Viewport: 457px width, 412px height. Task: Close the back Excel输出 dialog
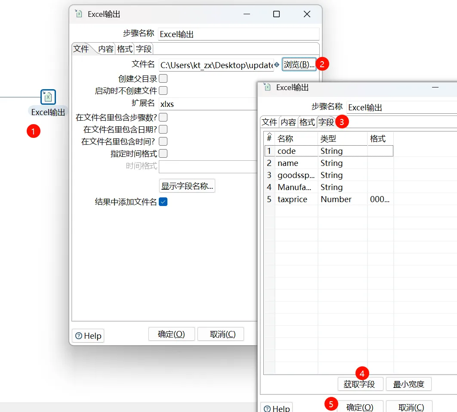pos(307,14)
